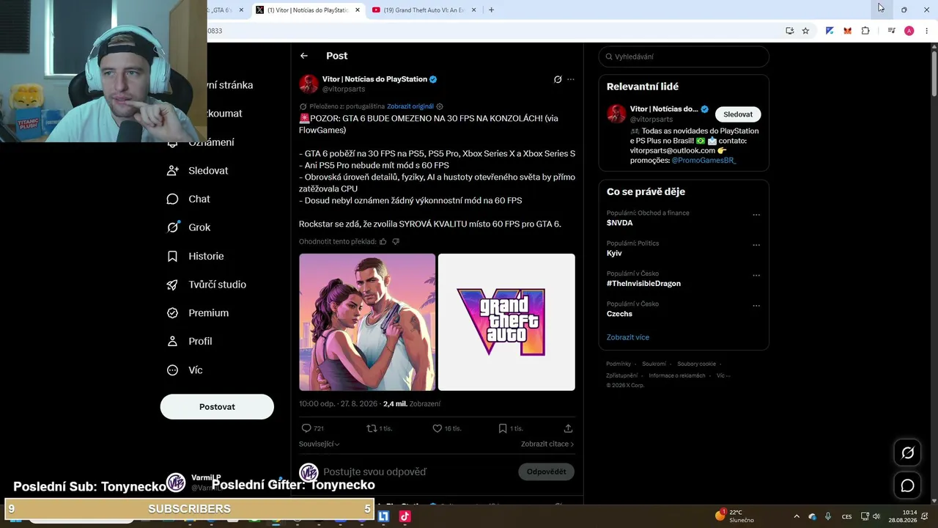Image resolution: width=938 pixels, height=528 pixels.
Task: Bookmark the GTA 6 post
Action: 503,428
